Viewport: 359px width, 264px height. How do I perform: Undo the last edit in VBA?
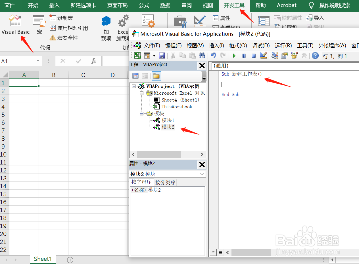pos(213,56)
